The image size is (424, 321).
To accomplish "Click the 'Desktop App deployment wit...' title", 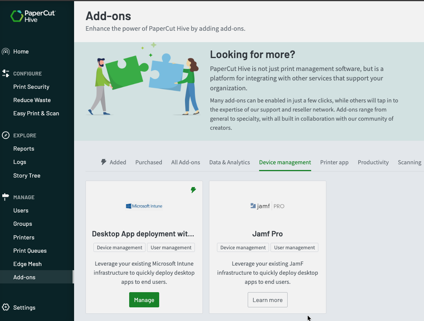I will tap(143, 234).
